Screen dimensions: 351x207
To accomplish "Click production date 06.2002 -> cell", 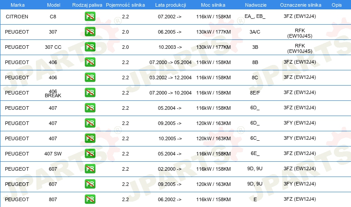I will pos(170,199).
